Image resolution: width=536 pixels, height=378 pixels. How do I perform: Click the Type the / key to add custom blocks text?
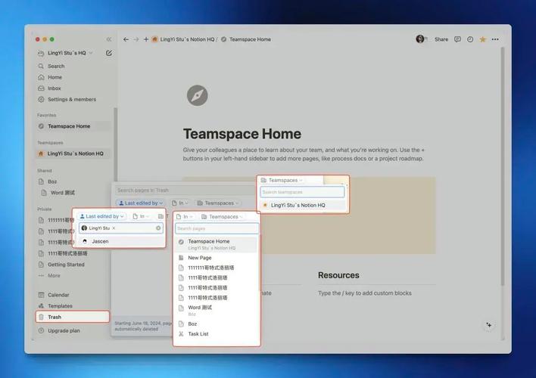(x=365, y=293)
